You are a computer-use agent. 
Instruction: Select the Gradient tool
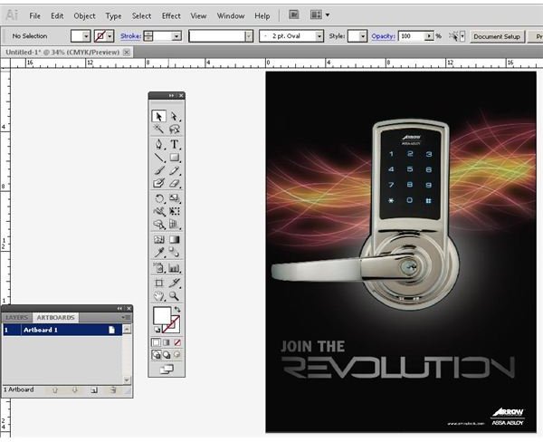[x=174, y=239]
